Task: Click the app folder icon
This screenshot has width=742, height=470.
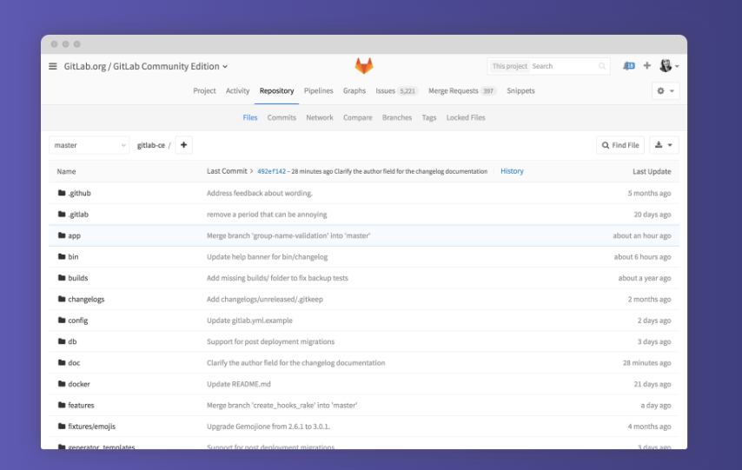Action: [x=62, y=235]
